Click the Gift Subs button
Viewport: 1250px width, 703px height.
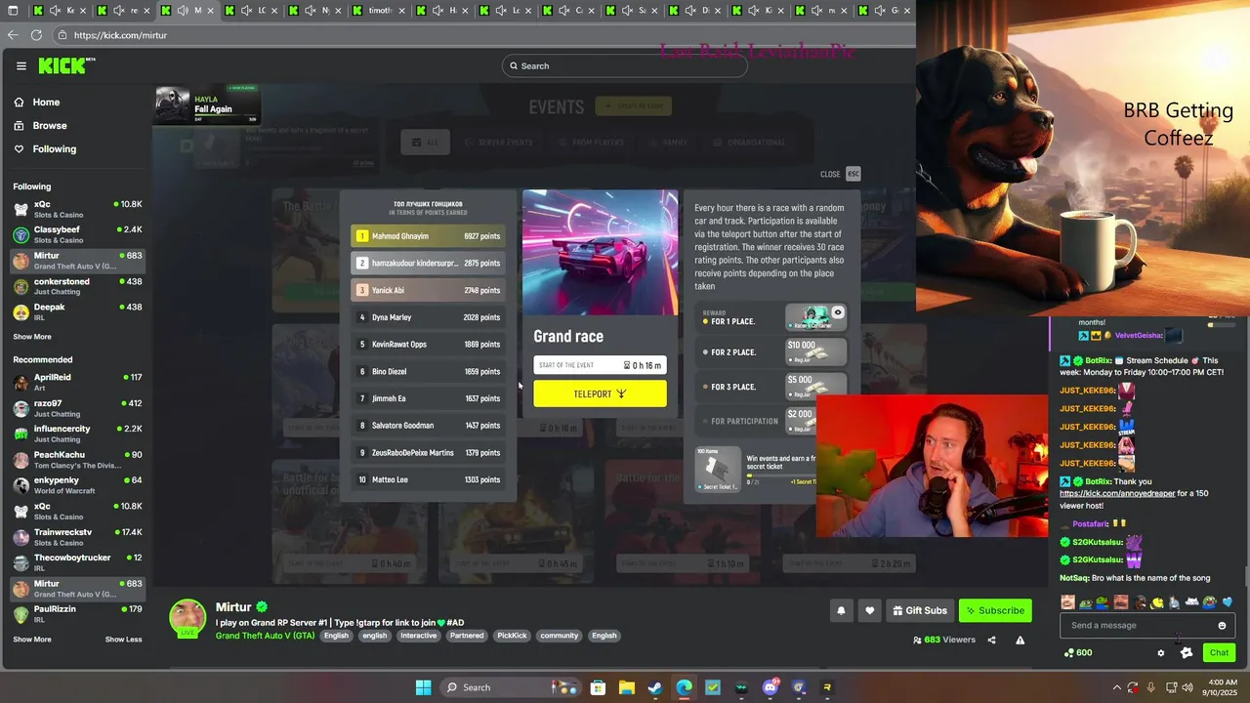[920, 610]
